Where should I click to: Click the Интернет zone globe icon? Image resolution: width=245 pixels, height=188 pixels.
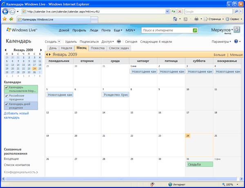click(x=170, y=184)
